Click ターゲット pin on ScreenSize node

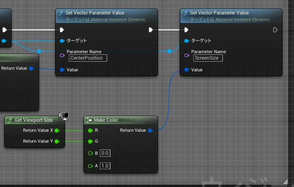(x=187, y=41)
